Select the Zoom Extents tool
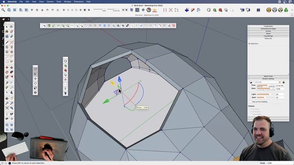This screenshot has width=294, height=165. tap(7, 108)
